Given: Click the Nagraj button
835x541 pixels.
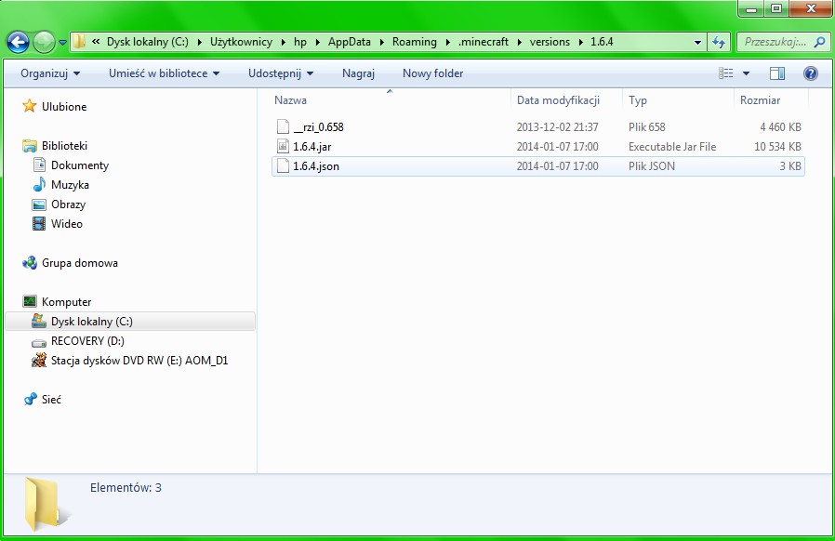Looking at the screenshot, I should (x=358, y=73).
